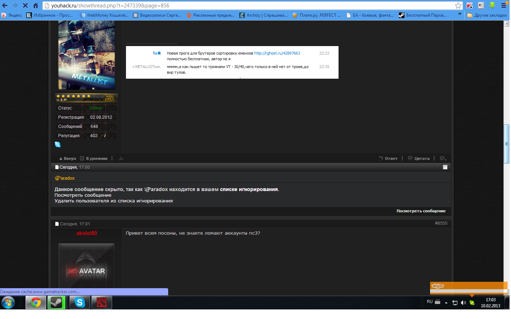Go back with the browser back arrow
The width and height of the screenshot is (511, 319).
click(5, 5)
